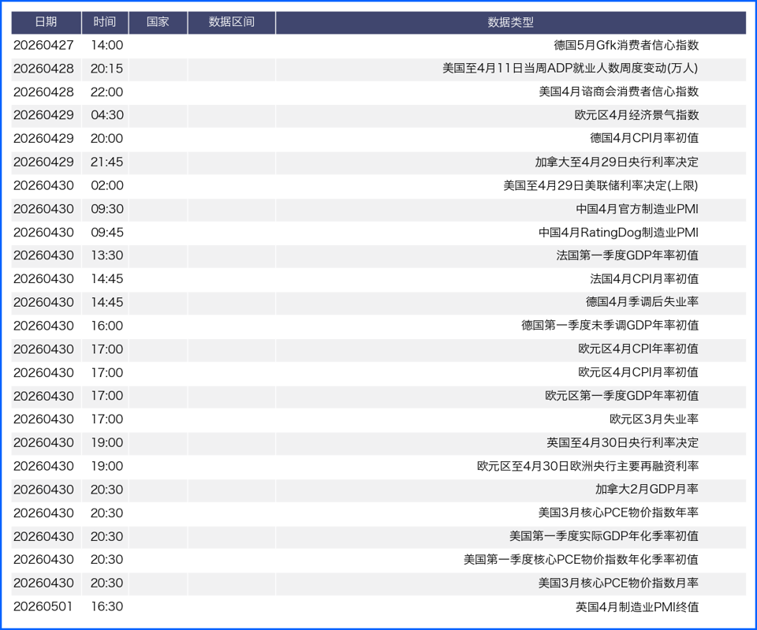Screen dimensions: 757x630
Task: Click the date cell 20260501
Action: pos(44,607)
